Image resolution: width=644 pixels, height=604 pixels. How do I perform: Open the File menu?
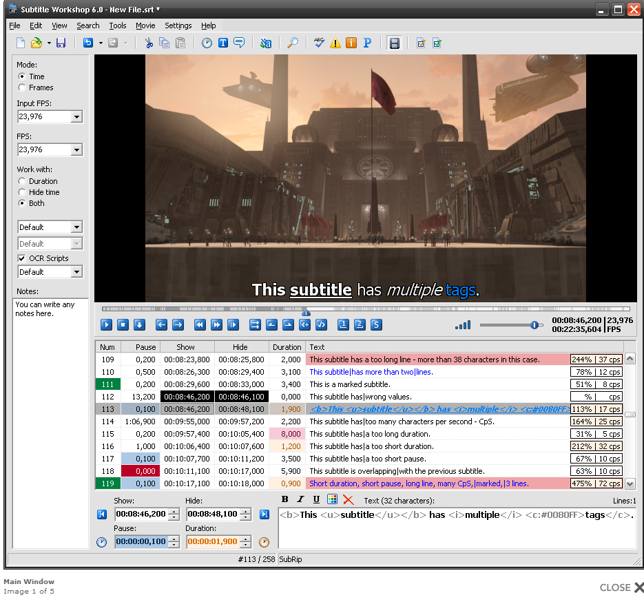14,25
